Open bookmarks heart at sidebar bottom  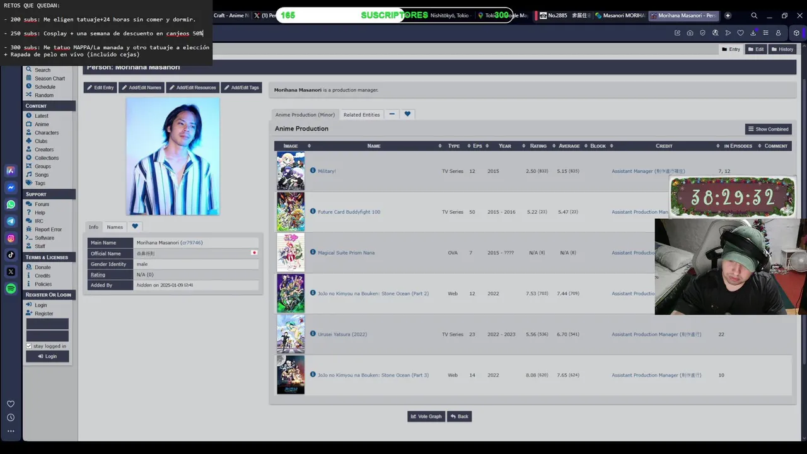[x=11, y=404]
